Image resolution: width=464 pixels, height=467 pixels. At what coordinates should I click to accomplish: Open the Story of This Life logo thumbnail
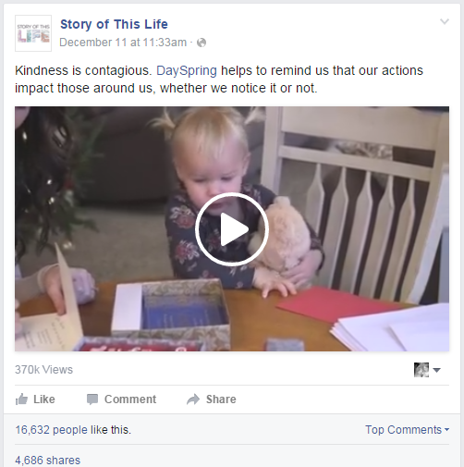33,33
